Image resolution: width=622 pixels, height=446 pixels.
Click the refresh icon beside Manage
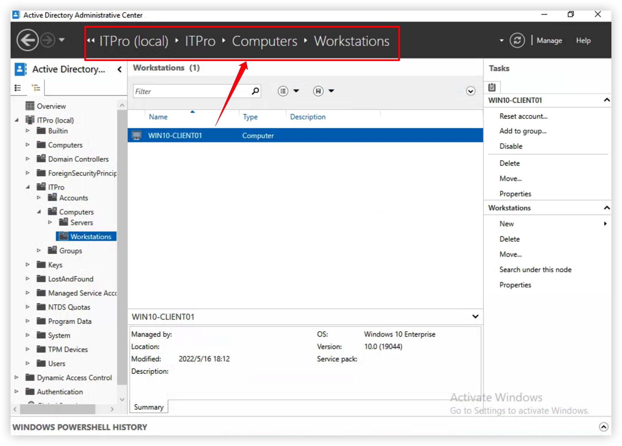[517, 40]
